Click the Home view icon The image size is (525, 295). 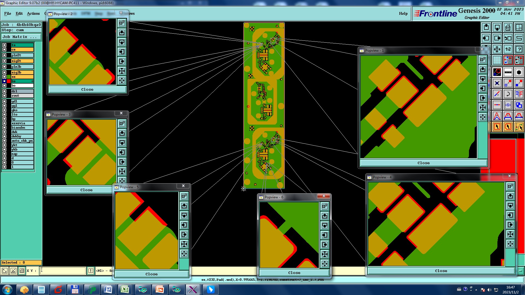508,27
